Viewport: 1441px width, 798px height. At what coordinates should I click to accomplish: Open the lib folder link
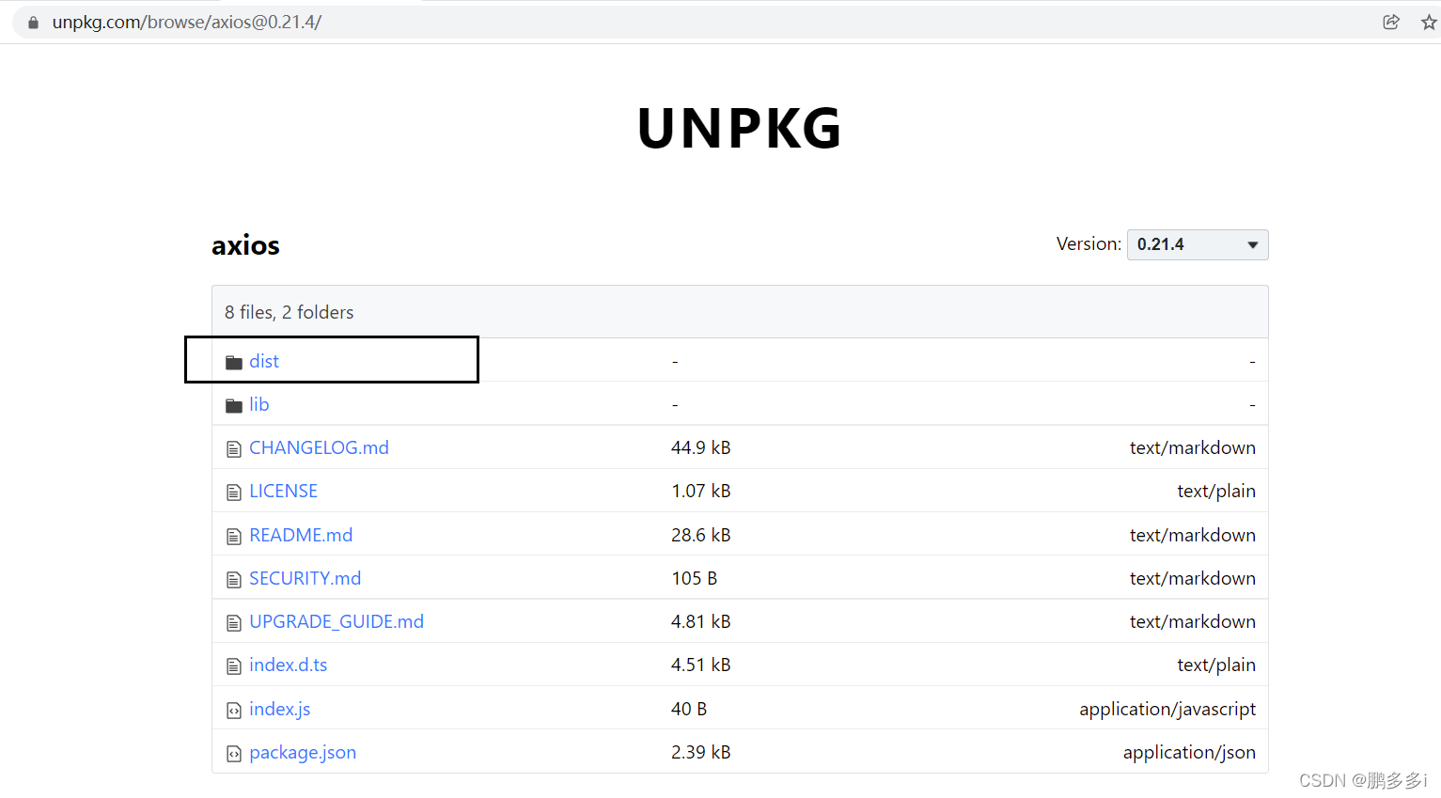pyautogui.click(x=259, y=404)
